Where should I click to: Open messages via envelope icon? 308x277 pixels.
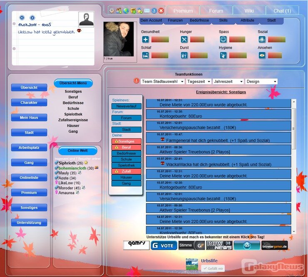(147, 10)
